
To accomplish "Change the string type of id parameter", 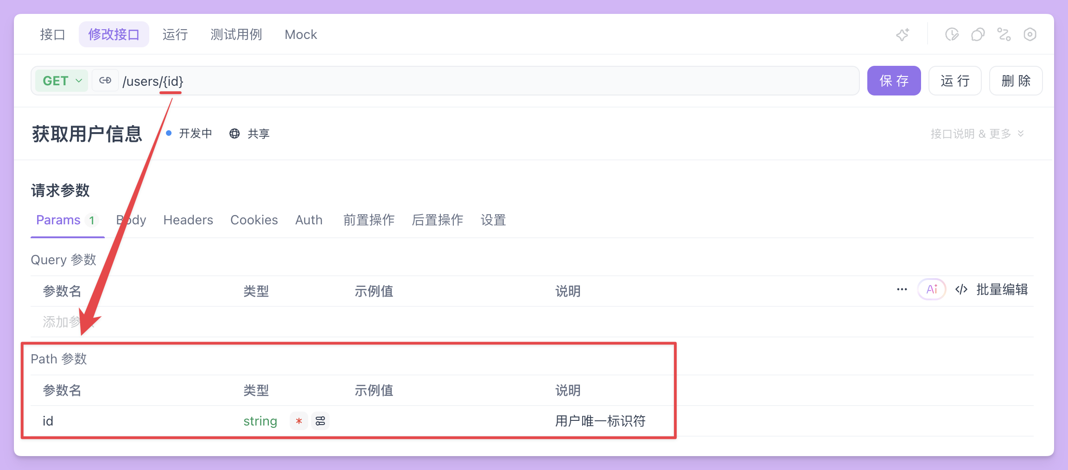I will [x=260, y=421].
